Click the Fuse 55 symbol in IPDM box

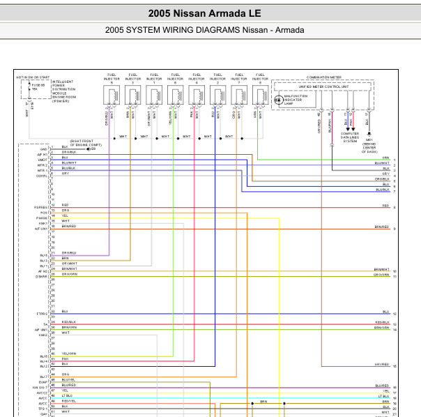(x=29, y=86)
